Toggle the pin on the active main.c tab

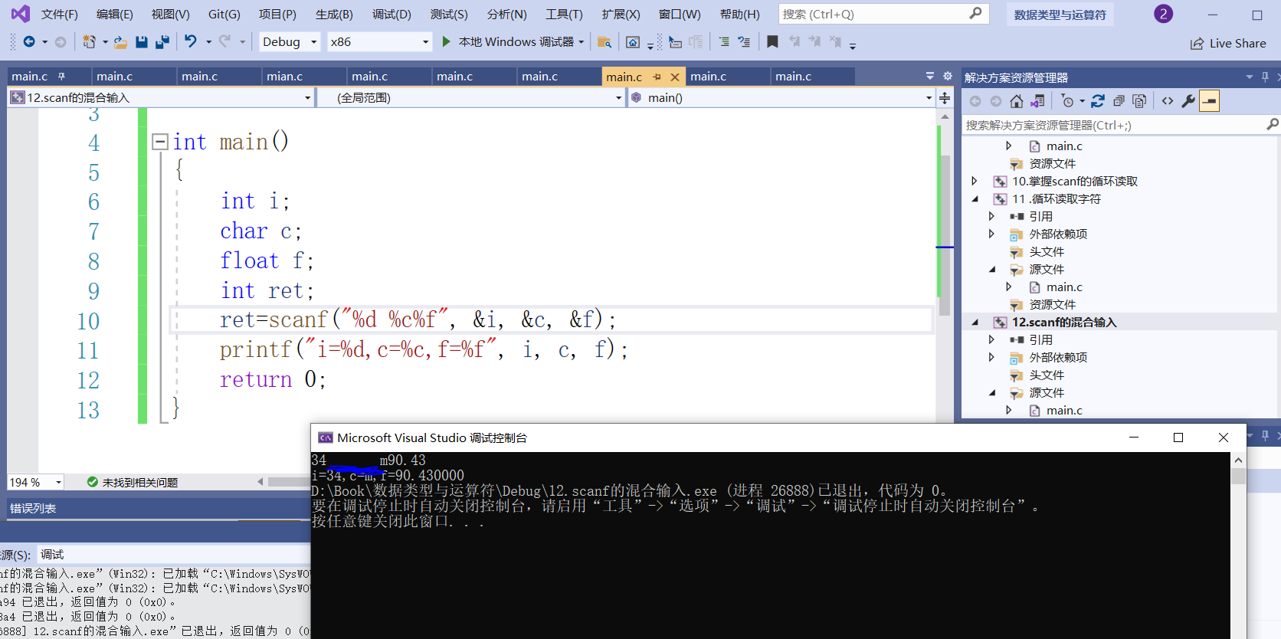point(657,77)
